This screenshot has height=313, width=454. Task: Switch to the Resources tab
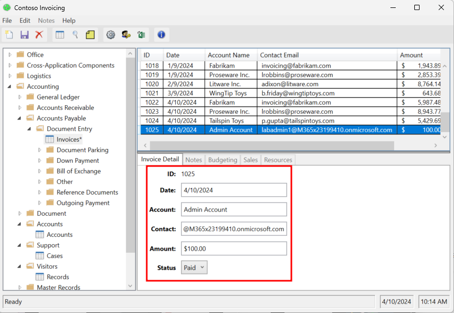click(x=278, y=160)
